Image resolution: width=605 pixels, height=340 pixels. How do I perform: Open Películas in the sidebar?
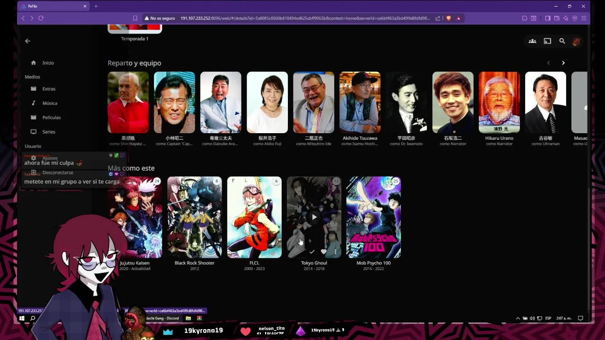pos(52,117)
